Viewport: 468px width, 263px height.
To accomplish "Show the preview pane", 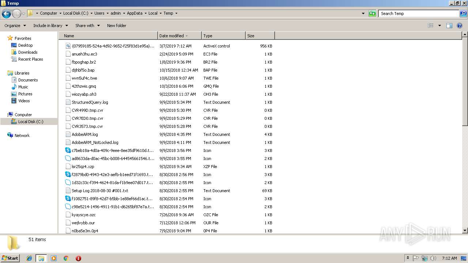I will pos(449,26).
